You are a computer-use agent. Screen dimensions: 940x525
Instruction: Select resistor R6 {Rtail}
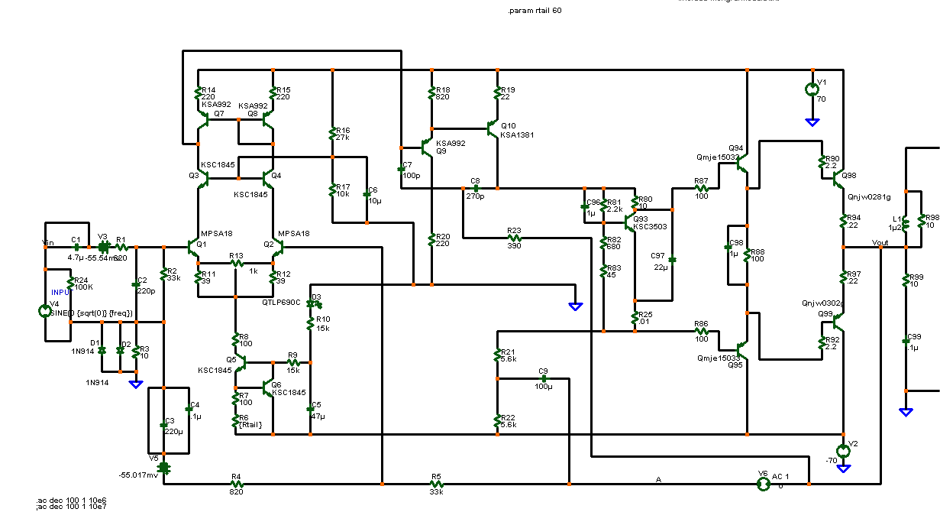(236, 420)
